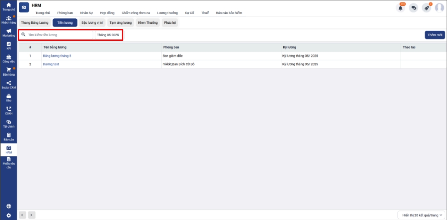Go to Marketing in the sidebar

[9, 33]
